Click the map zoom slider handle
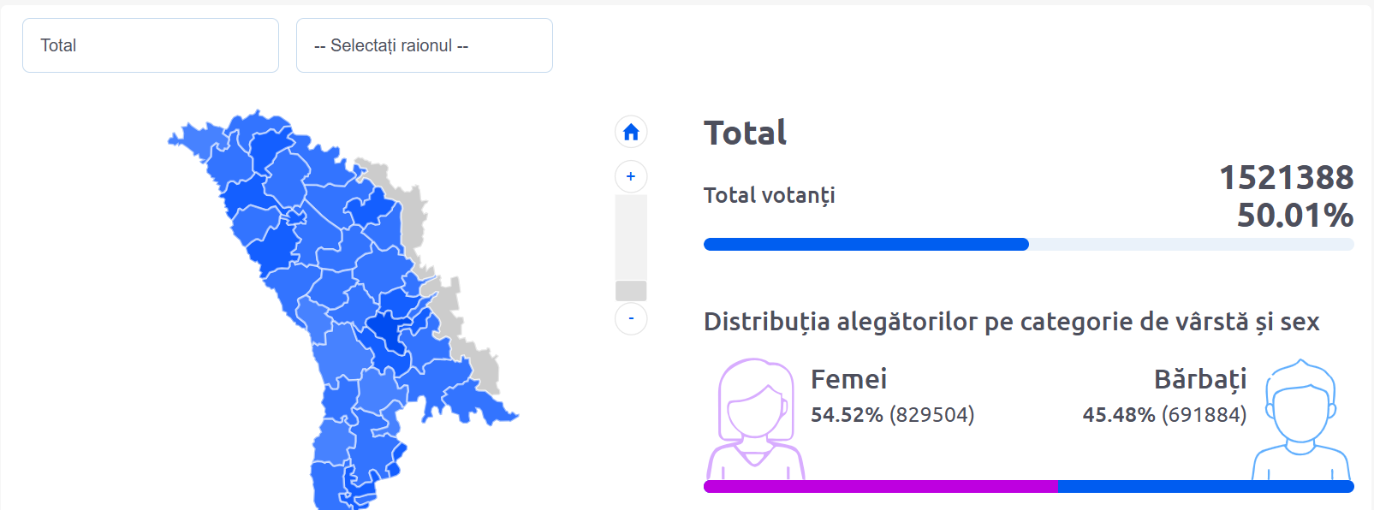Viewport: 1374px width, 510px height. 631,291
